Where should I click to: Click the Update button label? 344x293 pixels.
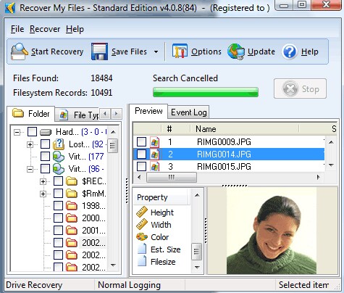pos(261,51)
